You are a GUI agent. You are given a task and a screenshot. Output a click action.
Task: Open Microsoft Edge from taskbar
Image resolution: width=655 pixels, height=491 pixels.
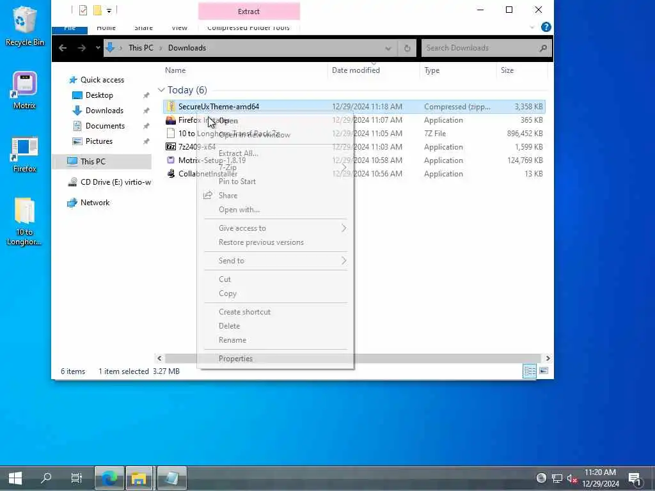109,478
